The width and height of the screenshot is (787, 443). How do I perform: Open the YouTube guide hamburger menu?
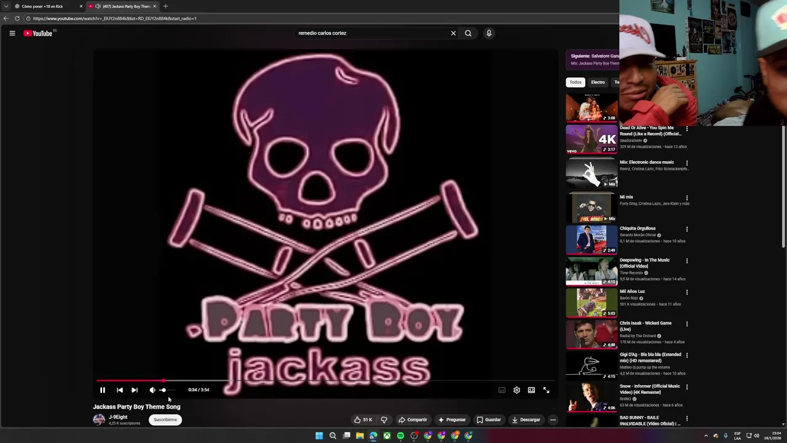click(12, 33)
